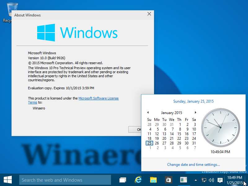The image size is (248, 186).
Task: Go to the previous month in calendar
Action: 148,113
